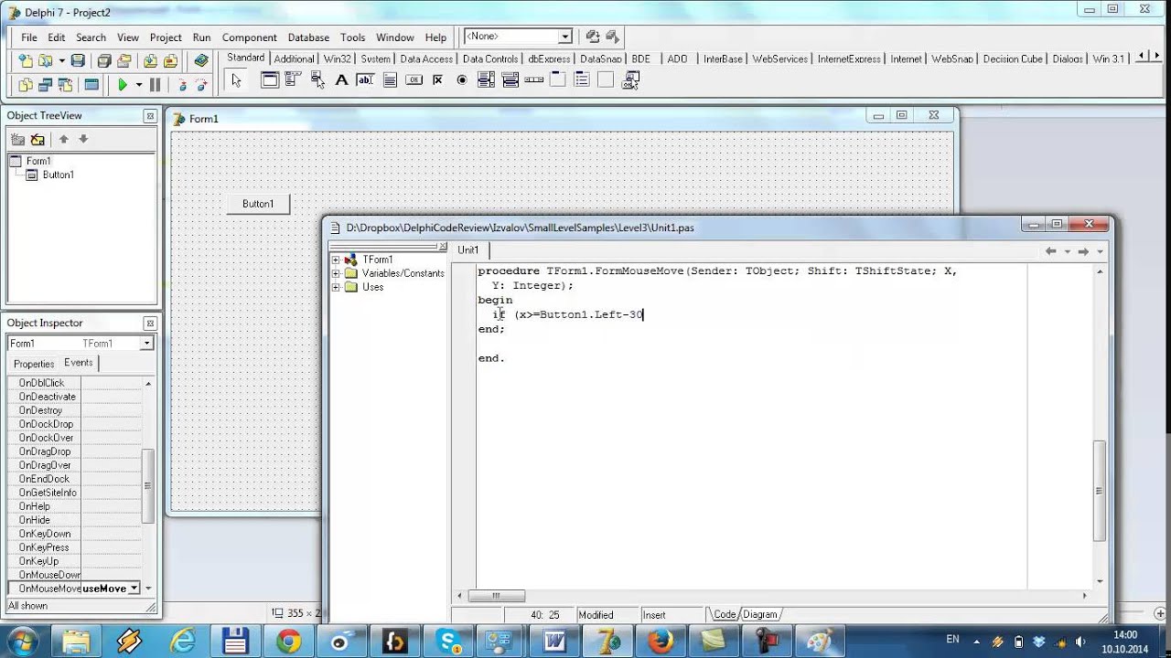Open the Database menu
This screenshot has width=1171, height=658.
pyautogui.click(x=308, y=37)
